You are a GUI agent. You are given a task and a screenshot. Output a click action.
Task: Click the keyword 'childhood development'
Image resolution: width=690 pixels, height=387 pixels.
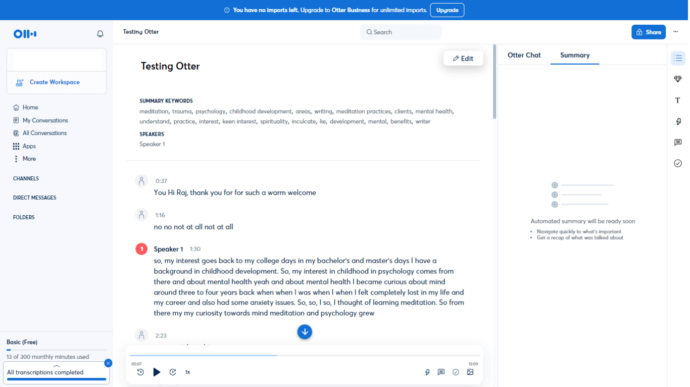click(261, 111)
